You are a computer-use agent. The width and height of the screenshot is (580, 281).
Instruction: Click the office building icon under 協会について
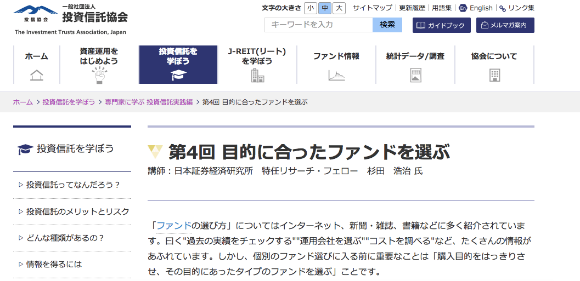click(494, 76)
